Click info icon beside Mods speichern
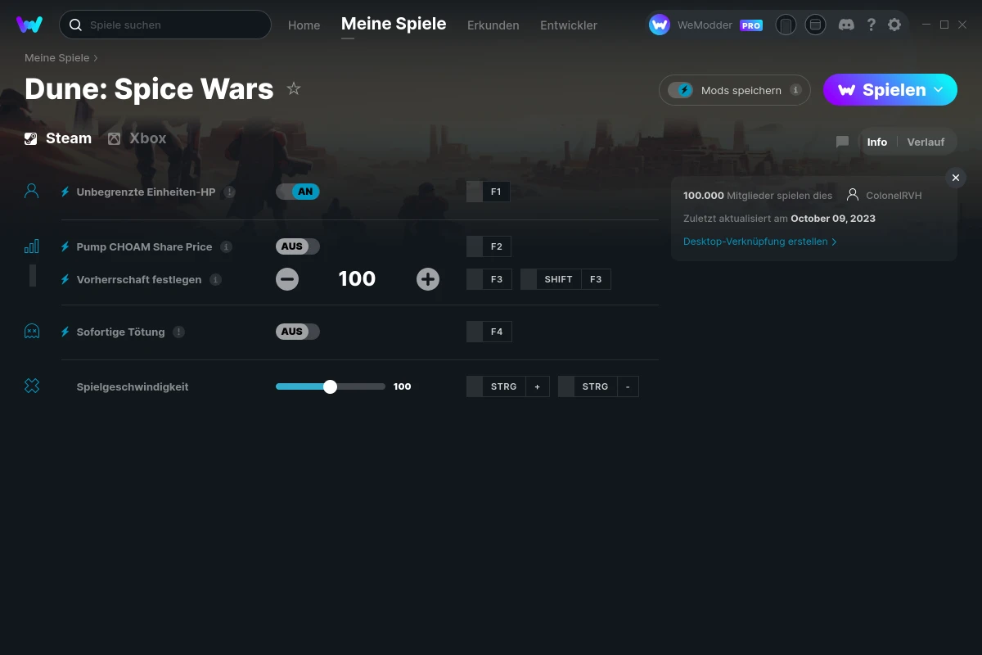This screenshot has height=655, width=982. (795, 90)
